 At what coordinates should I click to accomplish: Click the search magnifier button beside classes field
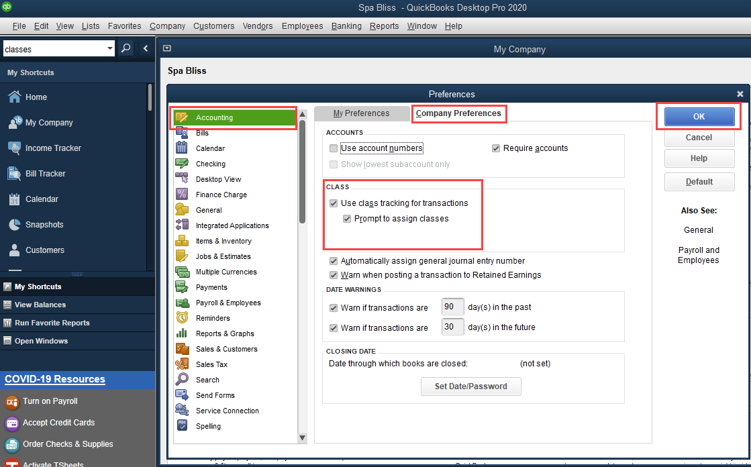tap(126, 48)
